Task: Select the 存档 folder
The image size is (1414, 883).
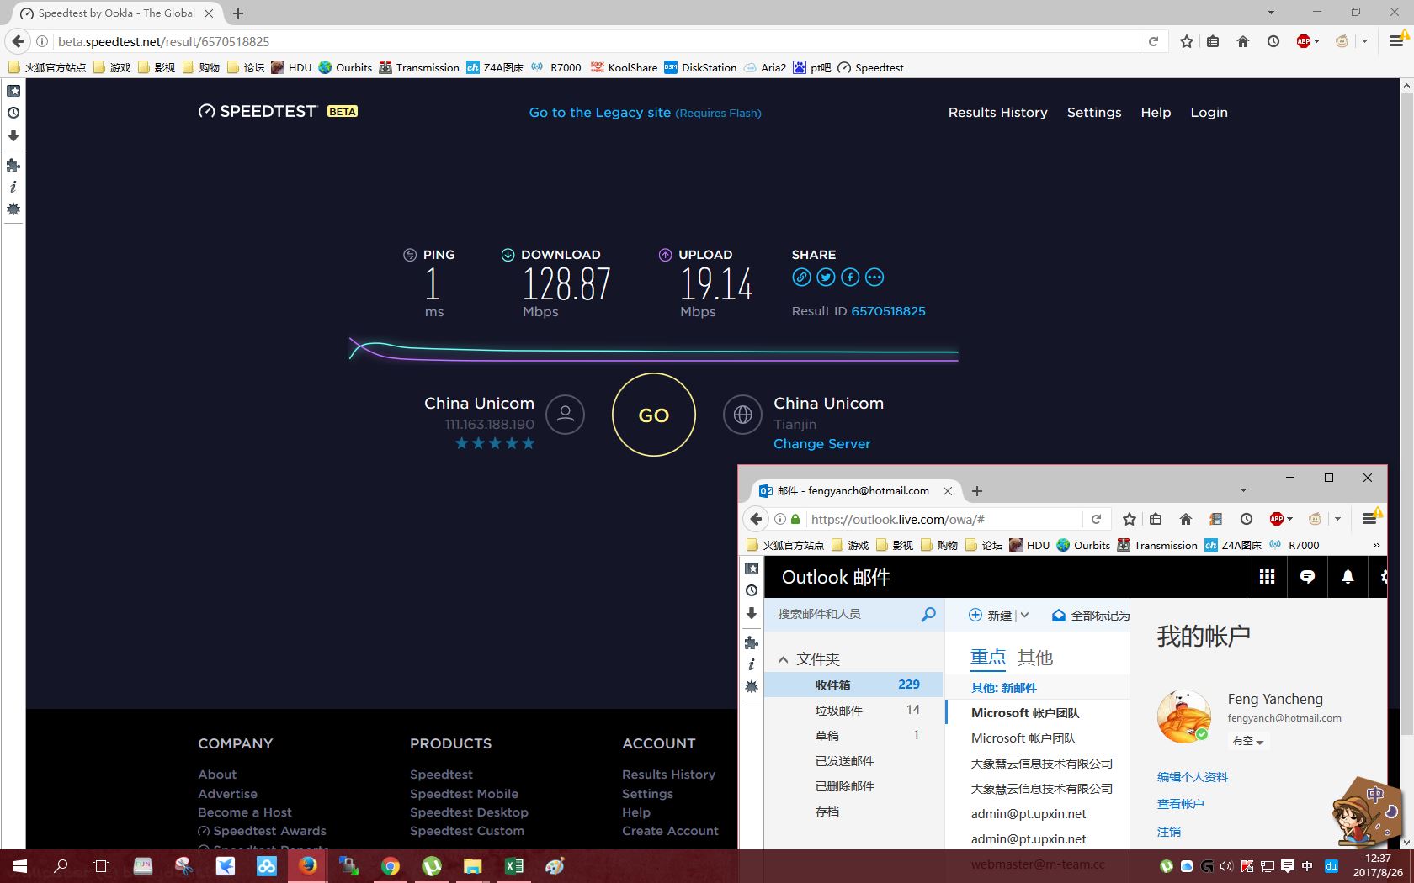Action: [853, 811]
